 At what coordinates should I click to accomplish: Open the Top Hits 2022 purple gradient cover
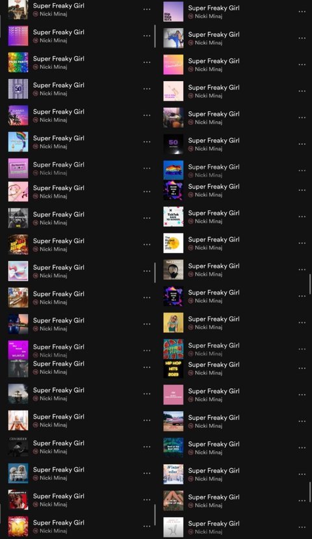pyautogui.click(x=18, y=36)
